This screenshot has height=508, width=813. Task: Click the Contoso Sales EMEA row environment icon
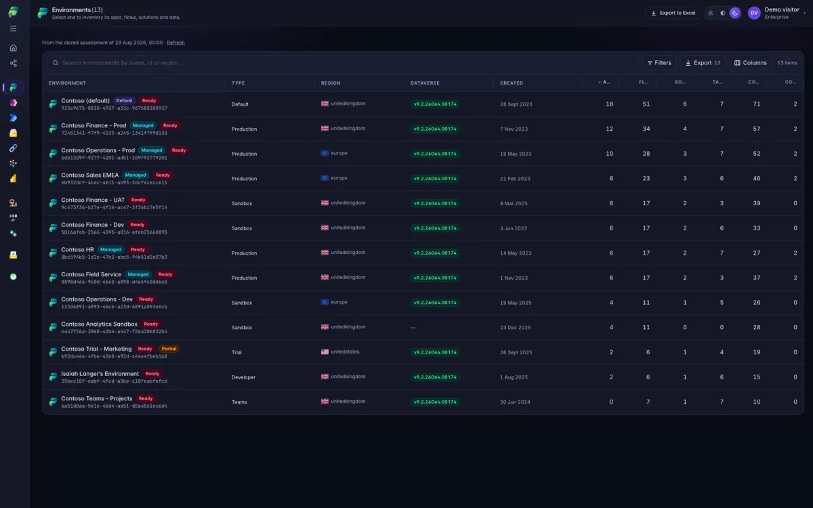[53, 179]
